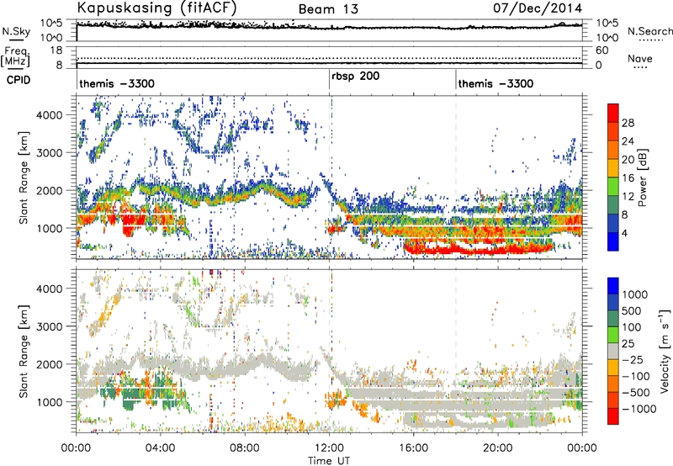Screen dimensions: 673x466
Task: Click the Nave axis value '60'
Action: click(601, 50)
